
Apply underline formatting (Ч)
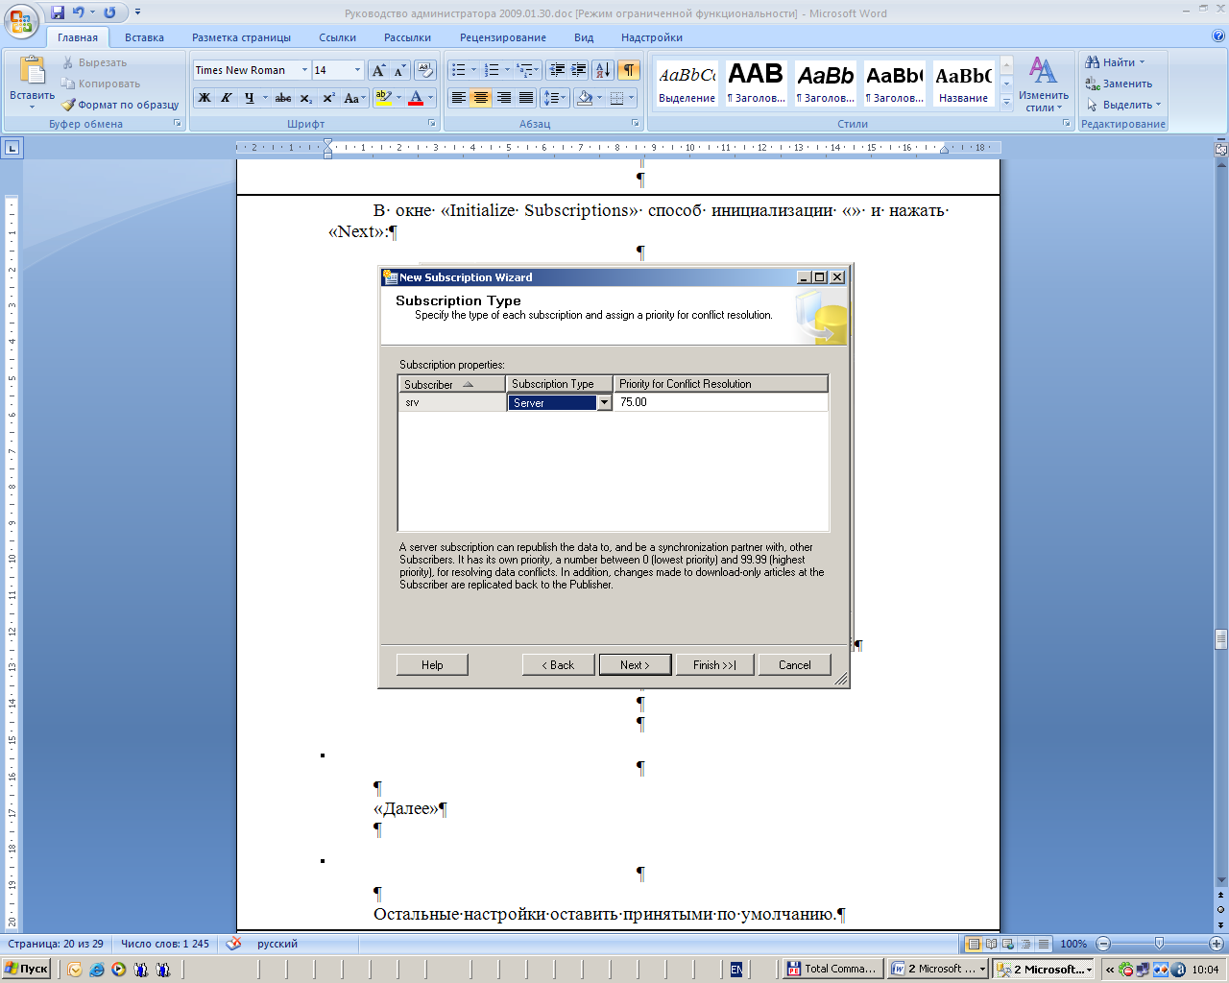(x=249, y=98)
